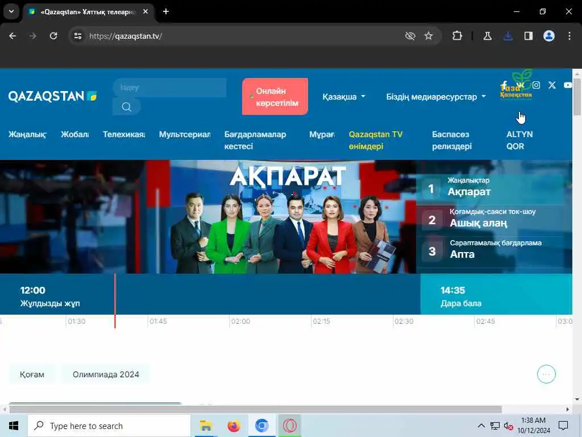This screenshot has width=582, height=437.
Task: Click the site search input field
Action: [169, 88]
